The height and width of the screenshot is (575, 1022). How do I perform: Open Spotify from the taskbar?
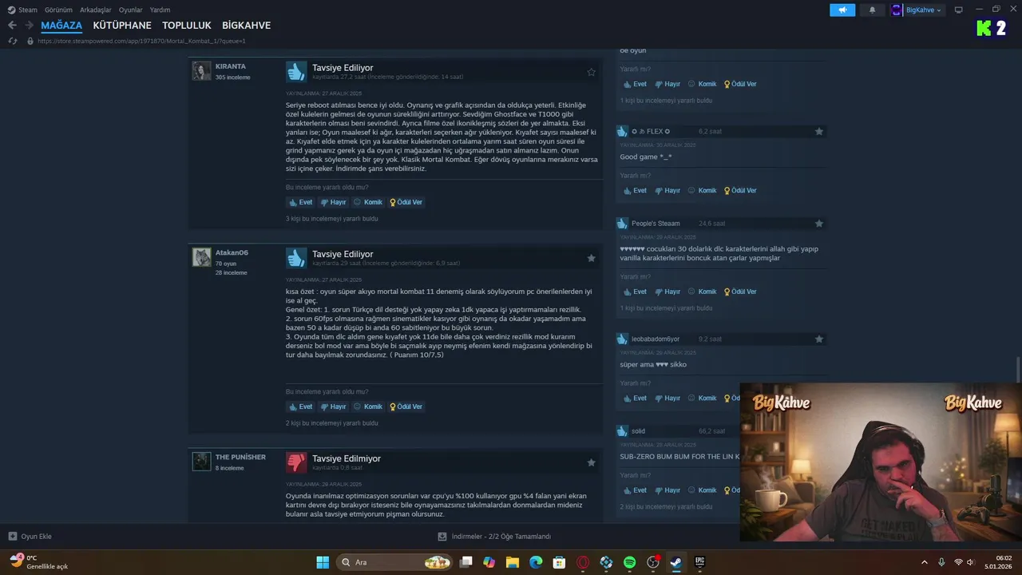[x=629, y=562]
